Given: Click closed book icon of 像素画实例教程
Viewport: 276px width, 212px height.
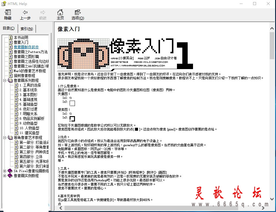Looking at the screenshot, I should pyautogui.click(x=10, y=175).
